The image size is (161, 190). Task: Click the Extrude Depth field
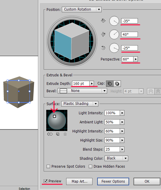click(81, 84)
